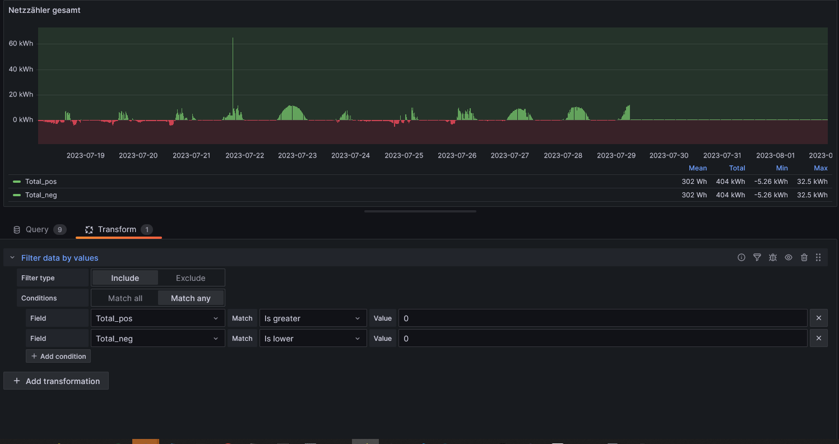The width and height of the screenshot is (839, 444).
Task: Show transformation help info icon
Action: click(x=741, y=258)
